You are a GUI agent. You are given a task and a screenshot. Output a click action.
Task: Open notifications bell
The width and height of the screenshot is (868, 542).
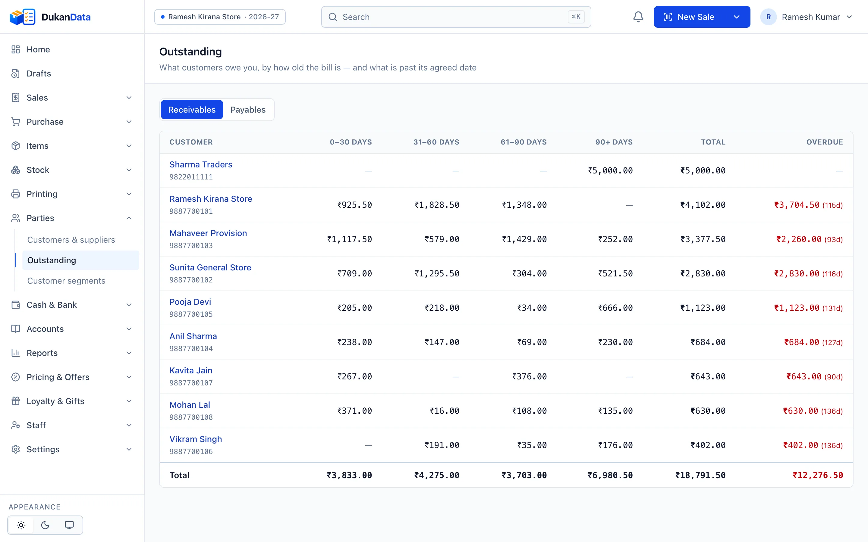tap(638, 17)
